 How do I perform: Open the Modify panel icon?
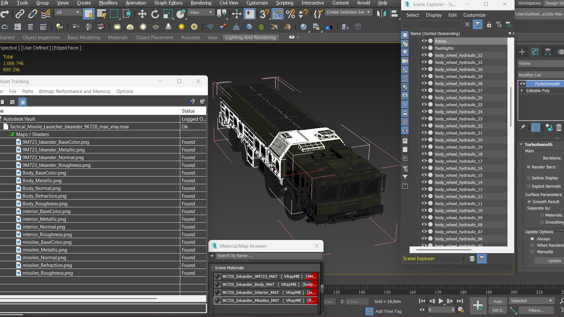tap(535, 52)
